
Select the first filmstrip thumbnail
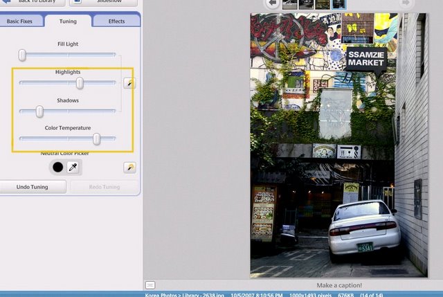click(x=290, y=4)
